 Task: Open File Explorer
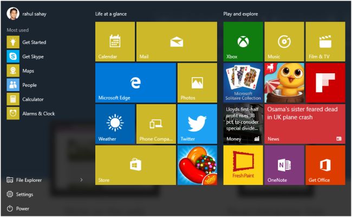tap(24, 180)
